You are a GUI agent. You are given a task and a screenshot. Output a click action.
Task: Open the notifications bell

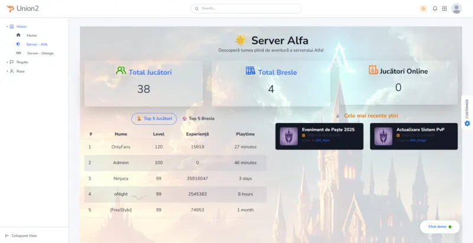[x=435, y=8]
